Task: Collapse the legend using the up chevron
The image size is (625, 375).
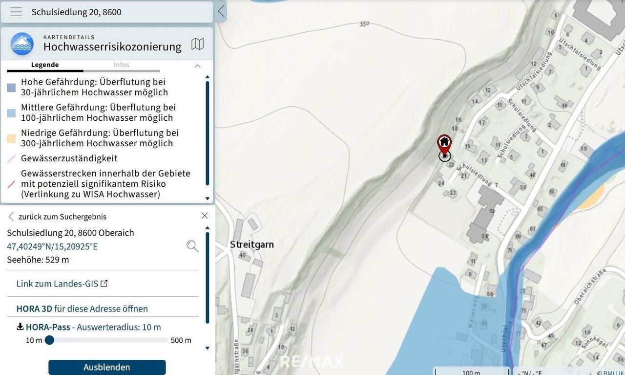Action: click(x=197, y=66)
